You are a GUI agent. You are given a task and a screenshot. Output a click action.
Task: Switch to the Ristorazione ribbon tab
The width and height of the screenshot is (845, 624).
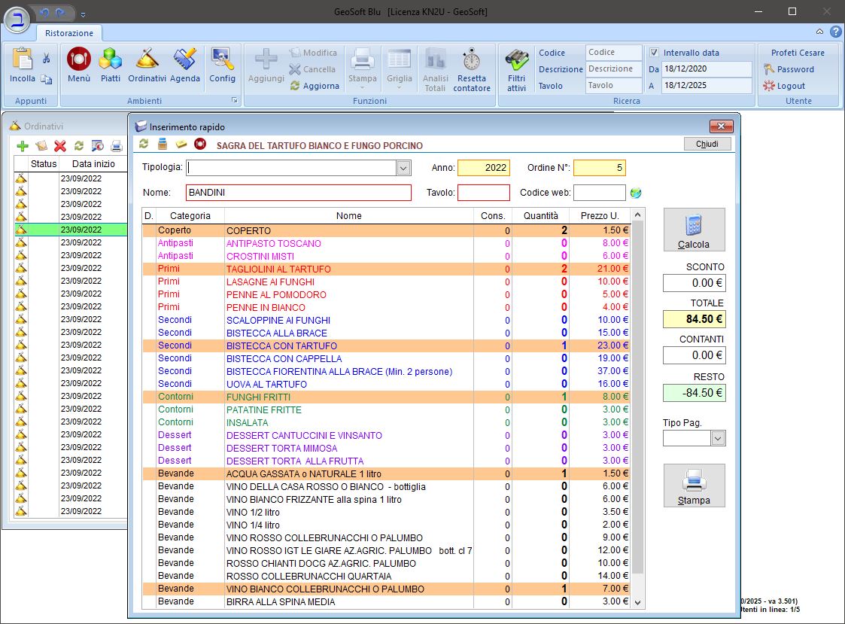69,33
